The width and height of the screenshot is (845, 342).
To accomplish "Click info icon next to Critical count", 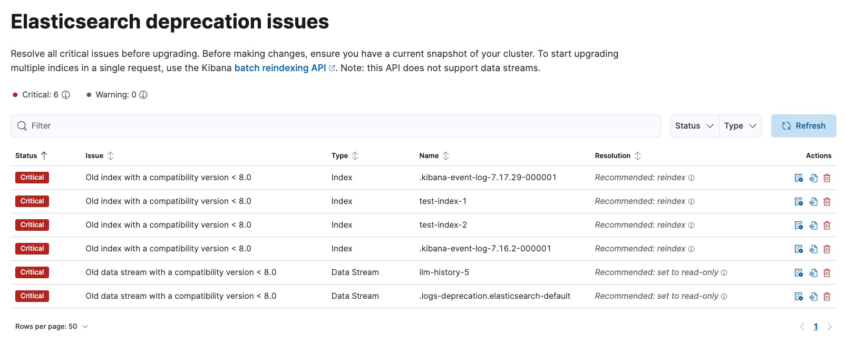I will pos(66,95).
